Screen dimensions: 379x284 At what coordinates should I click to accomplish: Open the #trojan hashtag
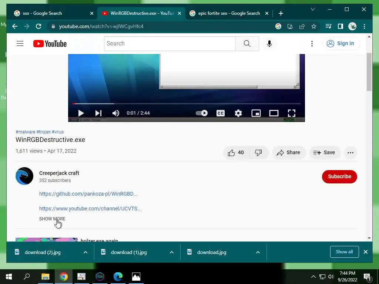44,132
